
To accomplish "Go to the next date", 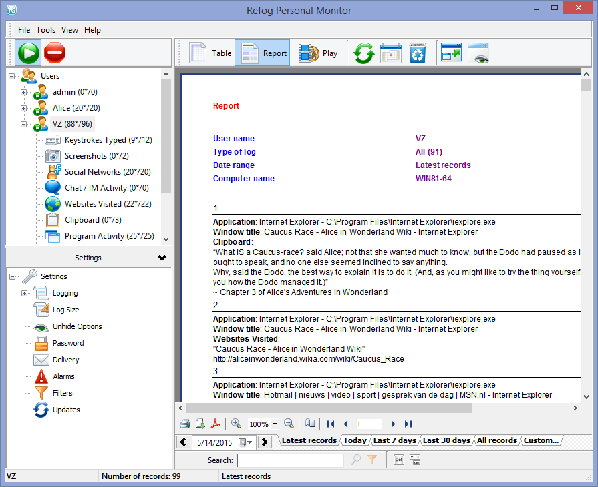I will [265, 442].
